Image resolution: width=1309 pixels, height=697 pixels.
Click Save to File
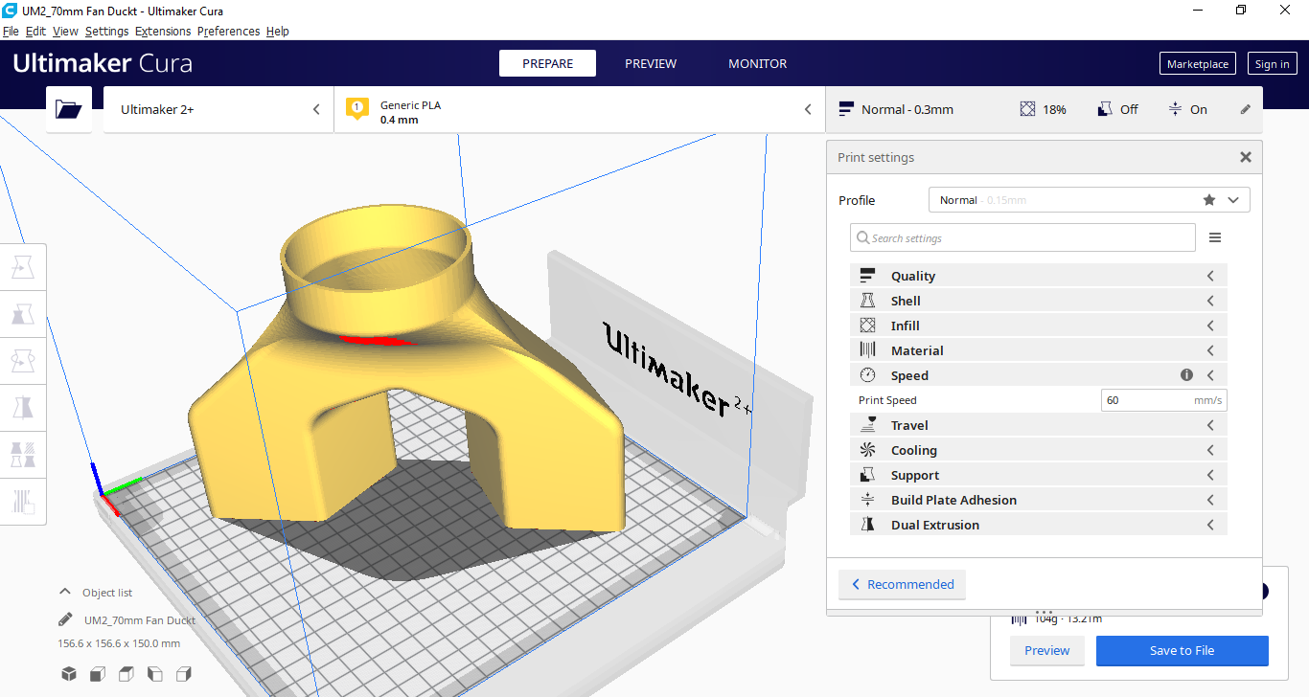click(x=1182, y=650)
